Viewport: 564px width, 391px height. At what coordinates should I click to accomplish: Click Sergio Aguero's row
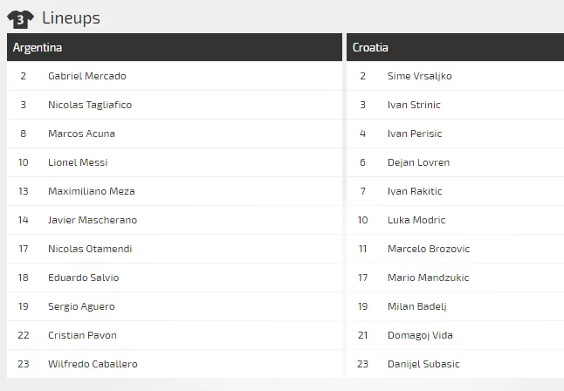tap(81, 306)
